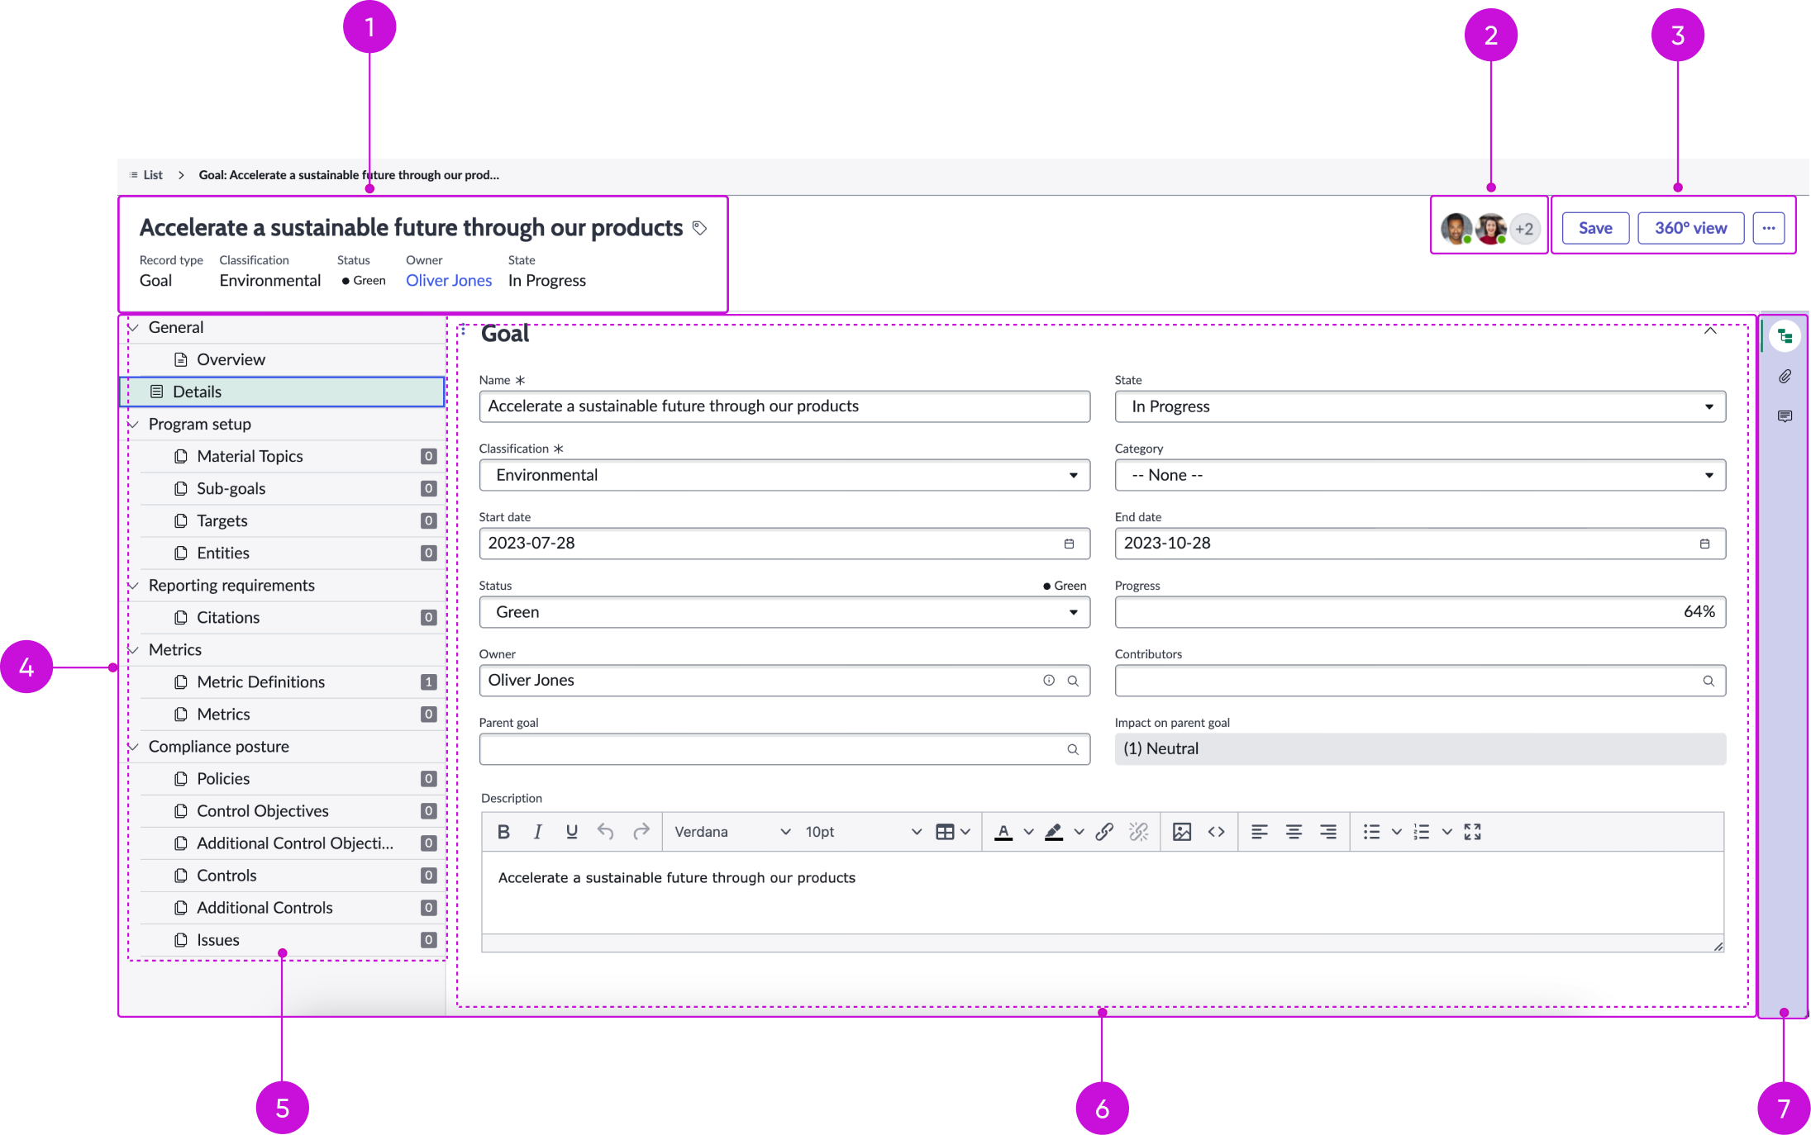
Task: Open the text color picker swatch
Action: pos(1003,831)
